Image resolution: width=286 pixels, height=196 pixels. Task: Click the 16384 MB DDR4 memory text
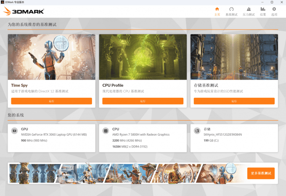pos(130,146)
